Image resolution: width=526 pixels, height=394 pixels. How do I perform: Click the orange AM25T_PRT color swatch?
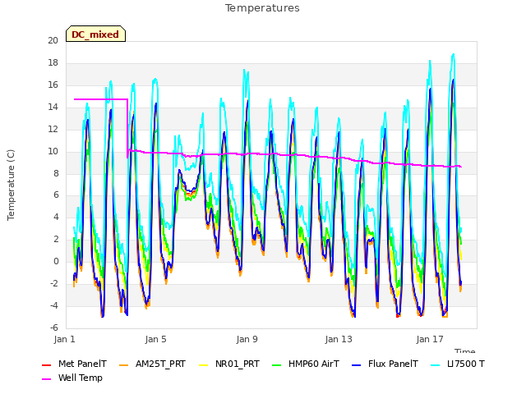pos(124,364)
